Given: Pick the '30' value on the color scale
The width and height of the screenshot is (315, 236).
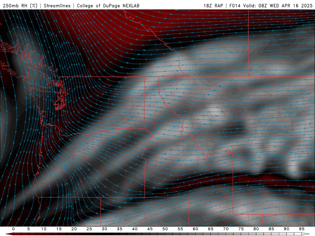Looking at the screenshot, I should point(104,229).
